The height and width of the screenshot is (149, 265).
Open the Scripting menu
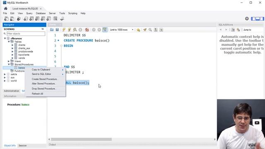click(73, 13)
